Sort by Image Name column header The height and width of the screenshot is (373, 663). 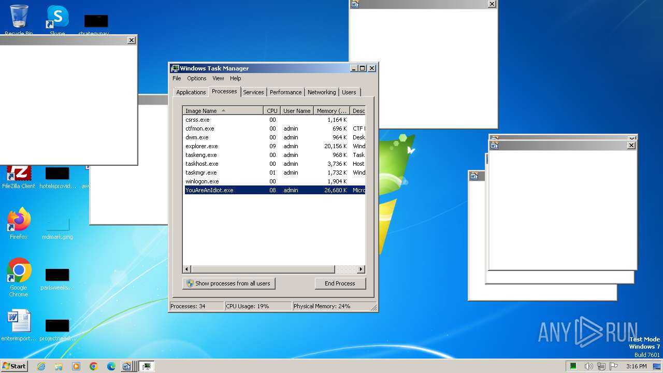tap(223, 111)
